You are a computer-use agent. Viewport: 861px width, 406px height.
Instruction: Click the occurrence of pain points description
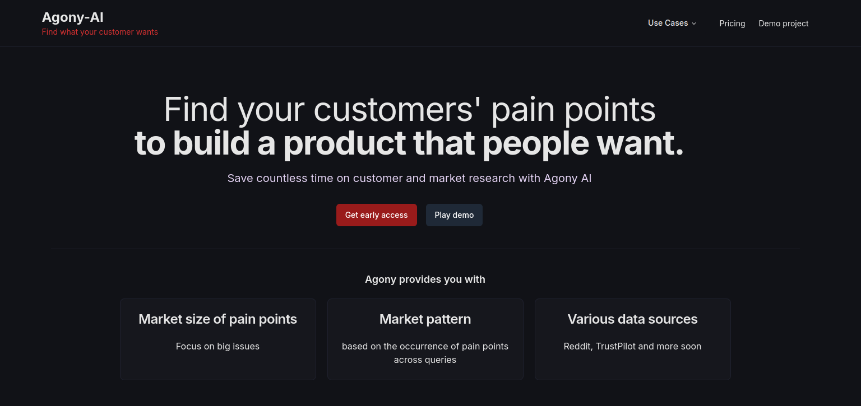point(425,353)
